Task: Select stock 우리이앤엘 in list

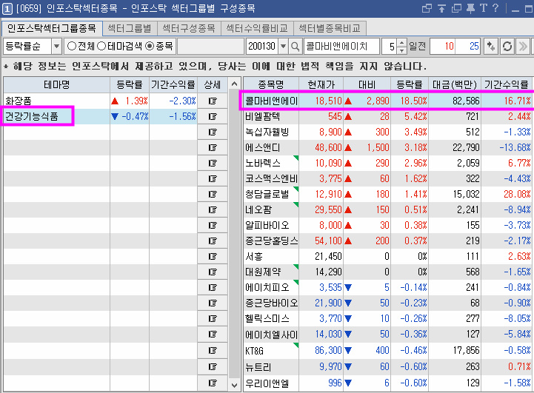Action: (x=387, y=383)
